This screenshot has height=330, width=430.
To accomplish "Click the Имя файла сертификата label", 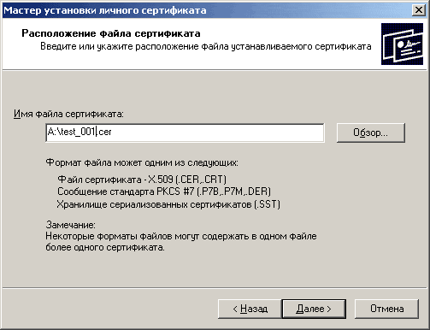I will (x=68, y=114).
